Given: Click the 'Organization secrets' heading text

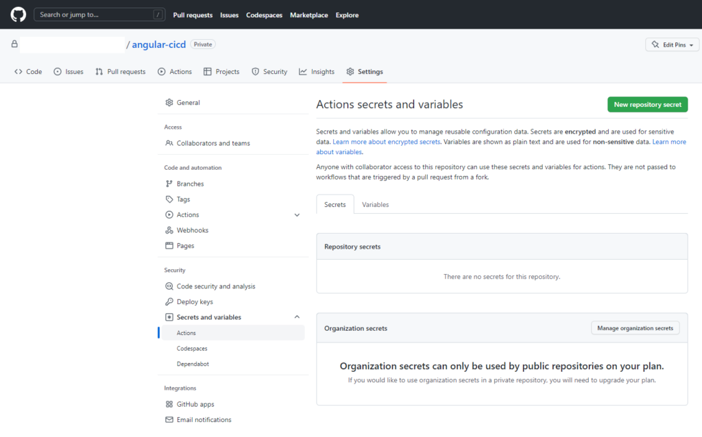Looking at the screenshot, I should pos(356,328).
